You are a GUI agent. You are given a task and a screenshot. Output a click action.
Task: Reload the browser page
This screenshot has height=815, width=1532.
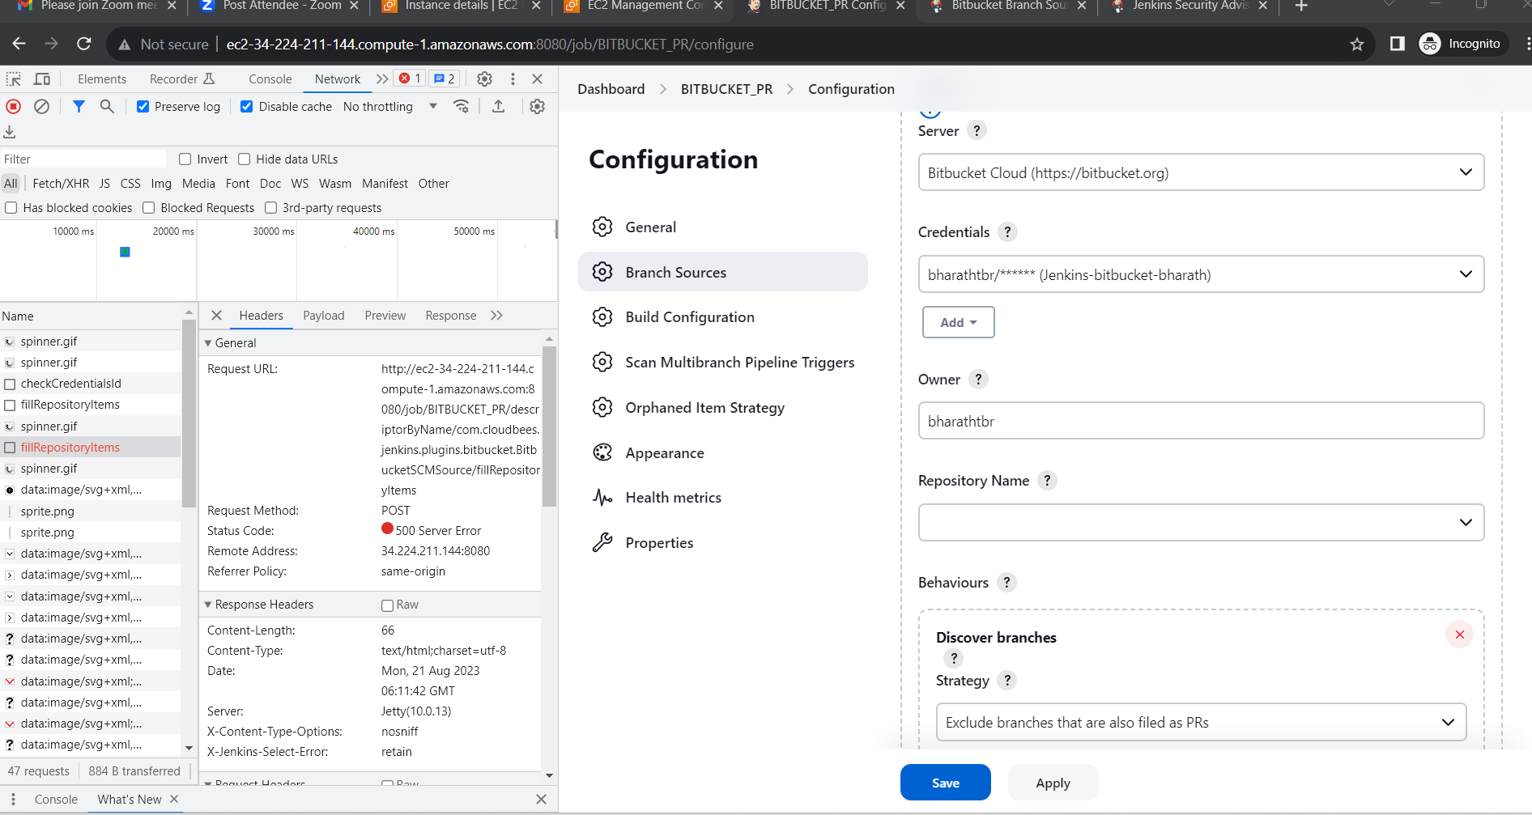click(84, 44)
